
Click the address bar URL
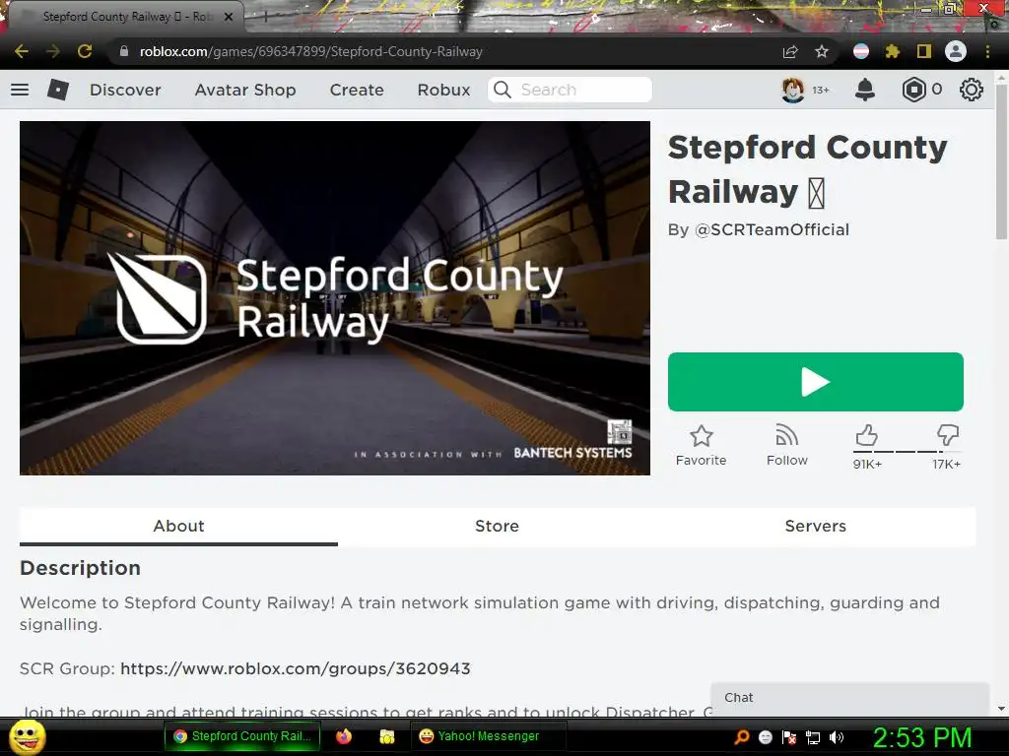click(x=310, y=51)
